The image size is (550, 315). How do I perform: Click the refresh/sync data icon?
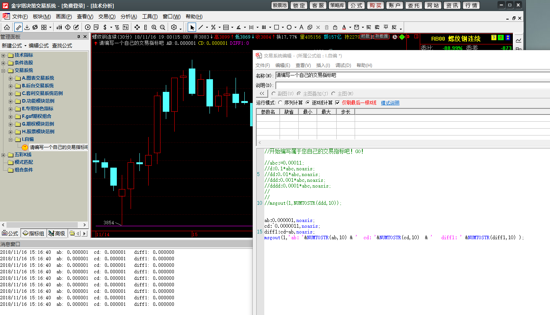[35, 27]
